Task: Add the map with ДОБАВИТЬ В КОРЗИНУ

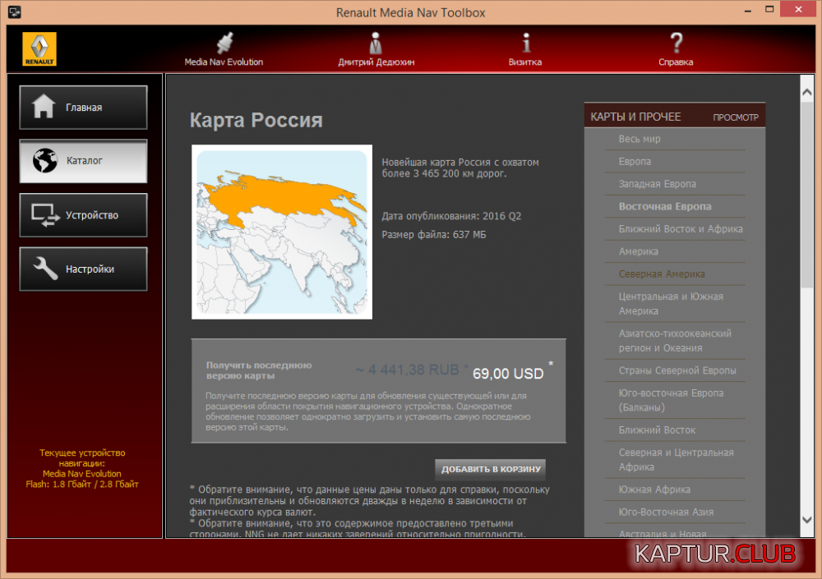Action: coord(491,469)
